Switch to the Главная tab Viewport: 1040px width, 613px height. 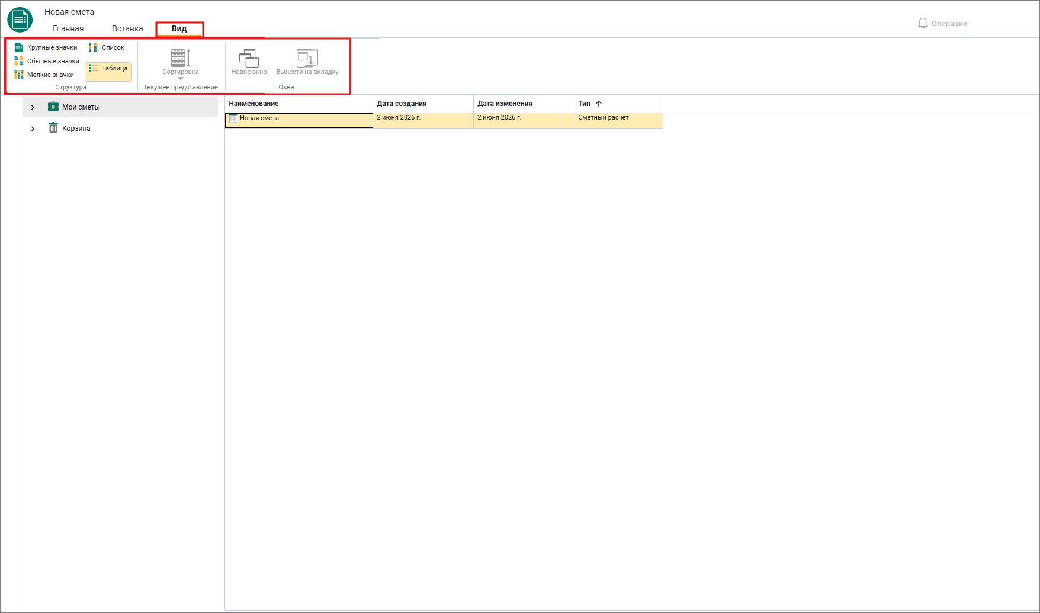[68, 28]
